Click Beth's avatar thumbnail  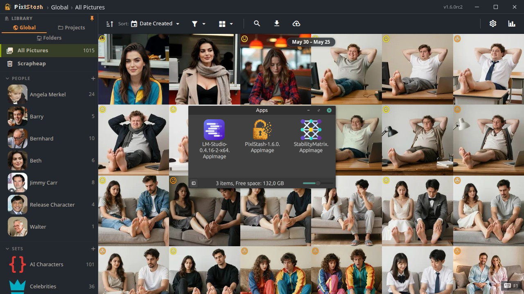(x=18, y=160)
